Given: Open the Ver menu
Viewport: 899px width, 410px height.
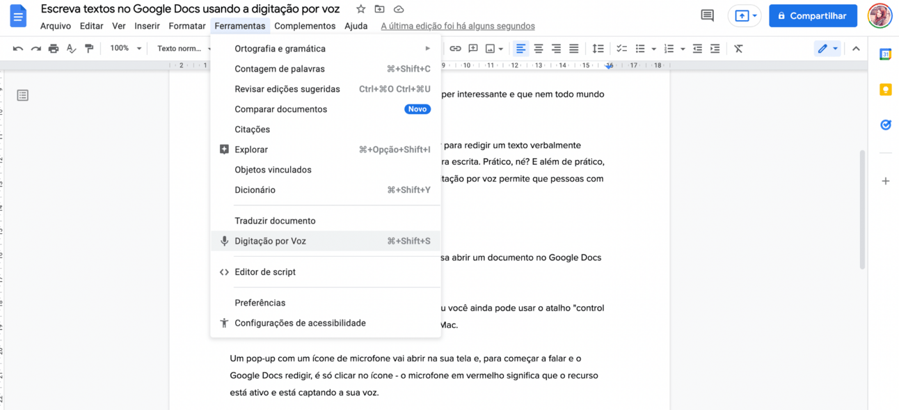Looking at the screenshot, I should tap(119, 26).
